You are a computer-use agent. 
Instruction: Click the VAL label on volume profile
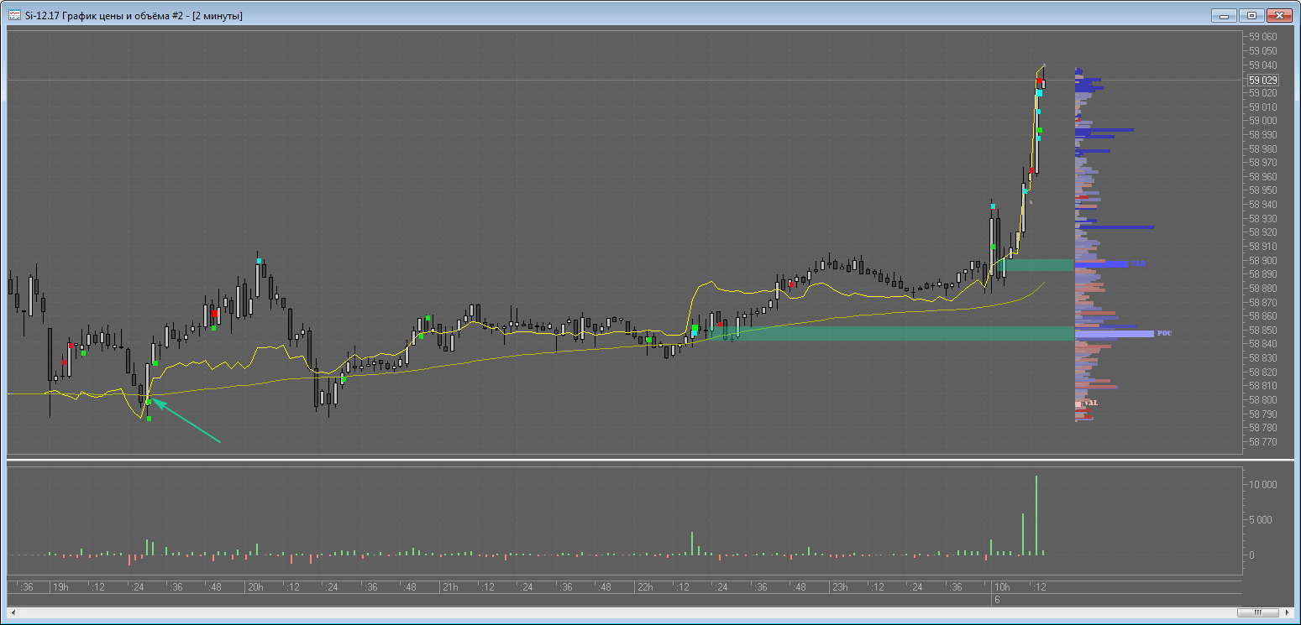pyautogui.click(x=1090, y=403)
